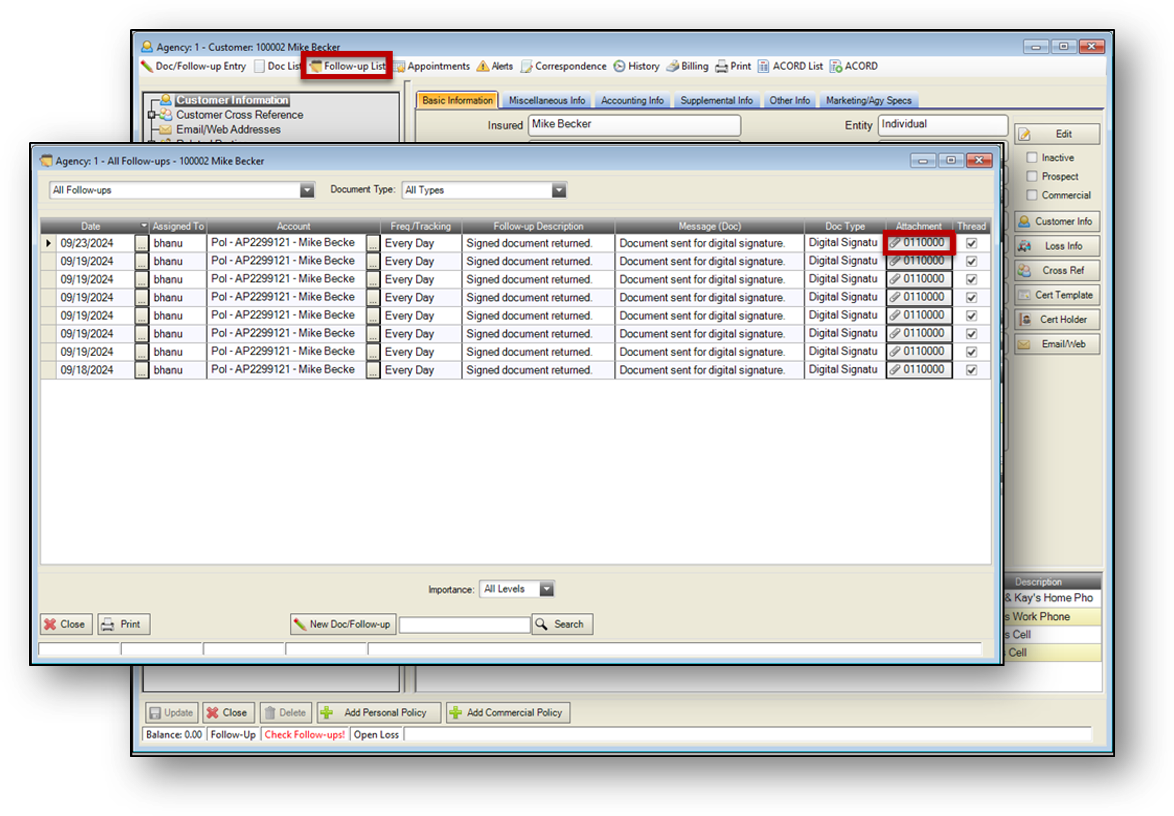Click the Add Personal Policy button

[x=379, y=713]
